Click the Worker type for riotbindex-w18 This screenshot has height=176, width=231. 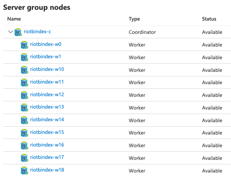coord(137,171)
